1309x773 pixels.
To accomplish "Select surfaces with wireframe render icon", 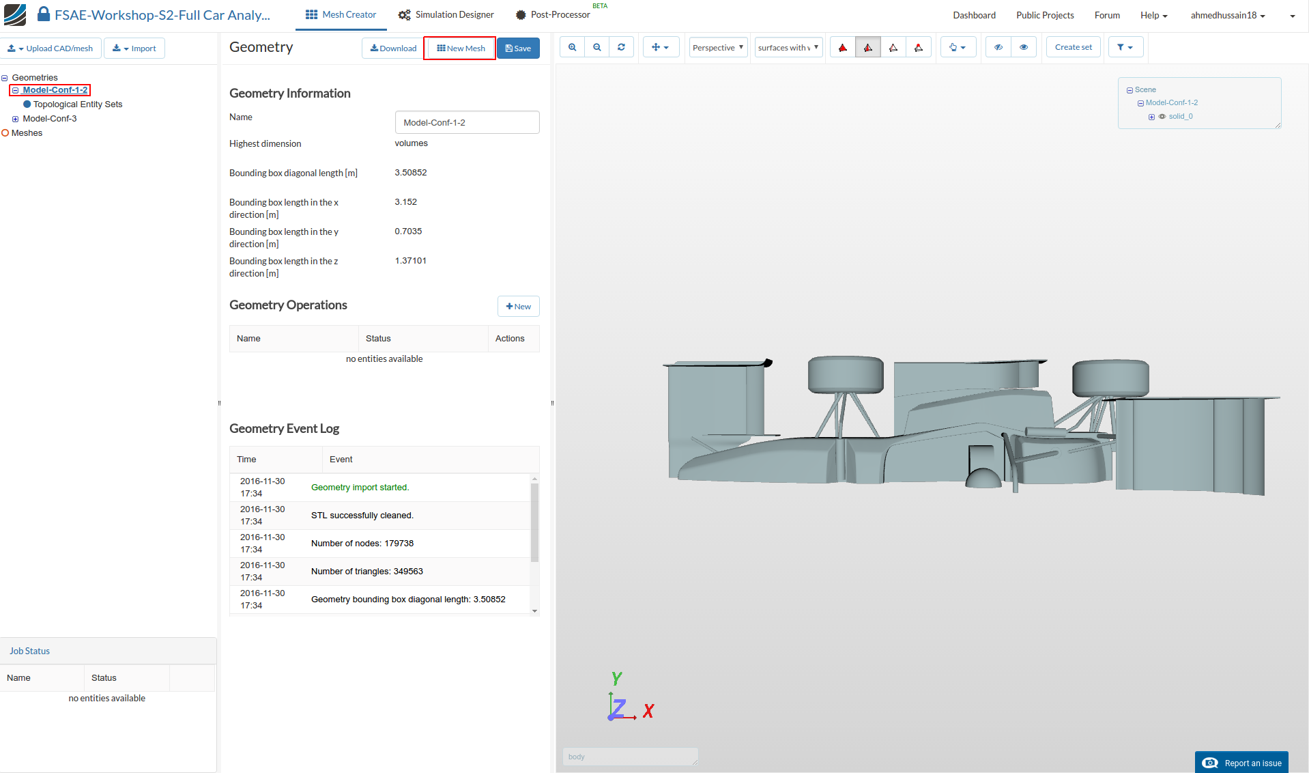I will (x=868, y=47).
